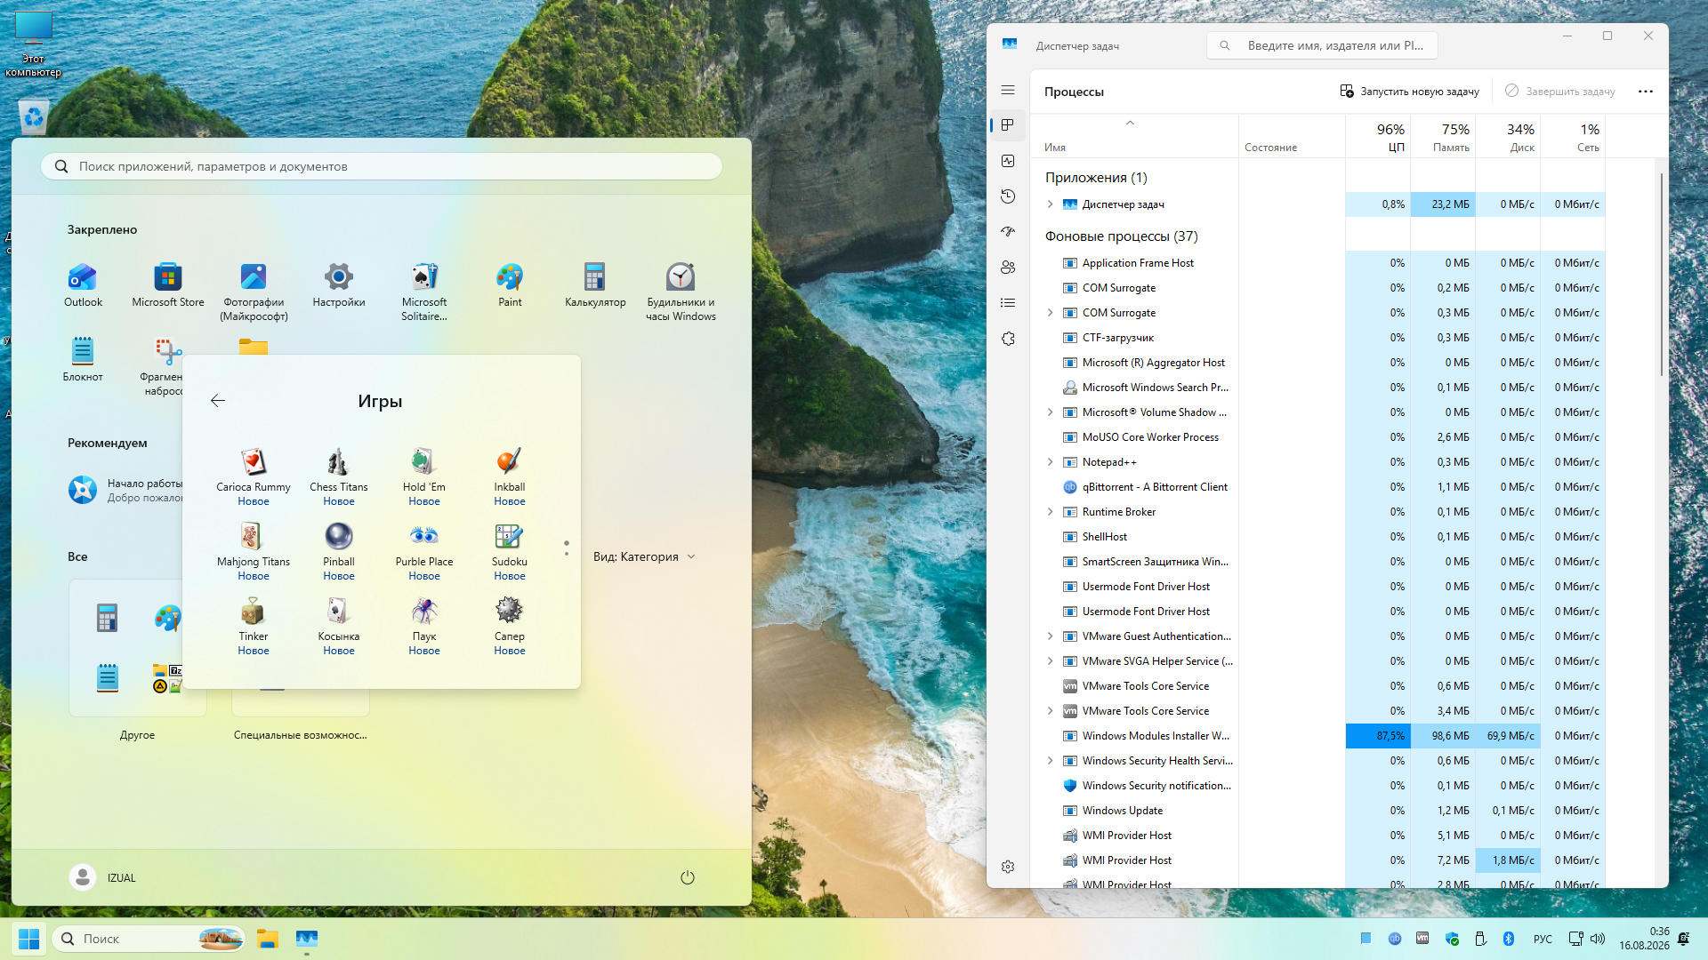Expand Windows Security Health Service row
Screen dimensions: 1708x960
(1051, 761)
